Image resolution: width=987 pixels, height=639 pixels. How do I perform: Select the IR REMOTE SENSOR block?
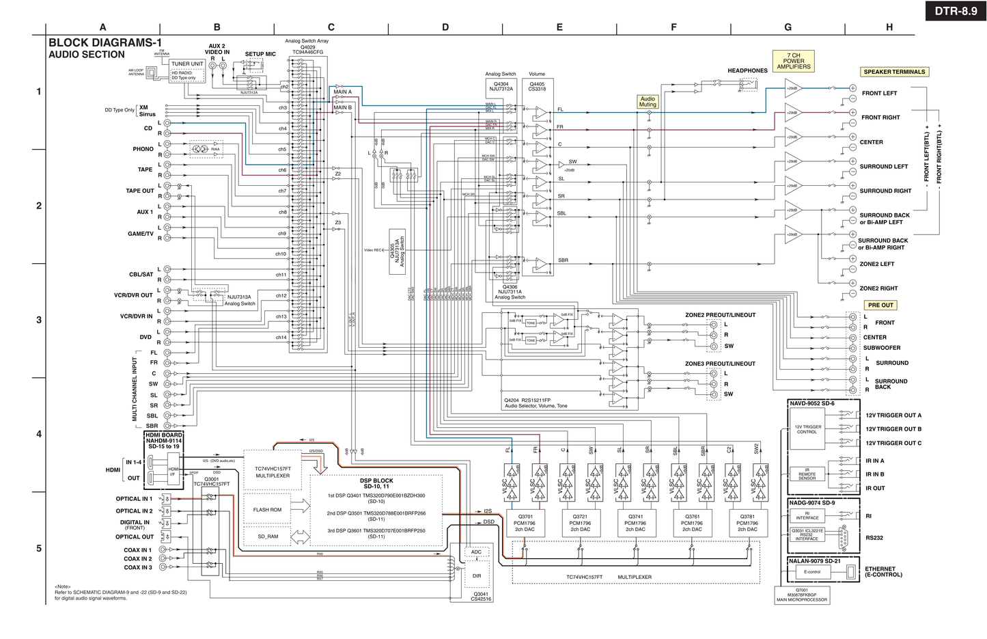(807, 474)
